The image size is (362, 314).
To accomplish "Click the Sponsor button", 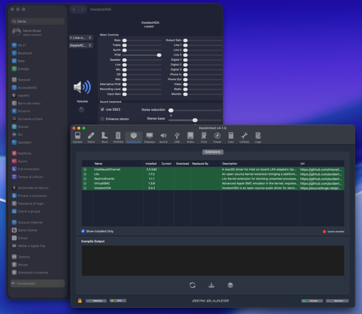I will [x=337, y=301].
